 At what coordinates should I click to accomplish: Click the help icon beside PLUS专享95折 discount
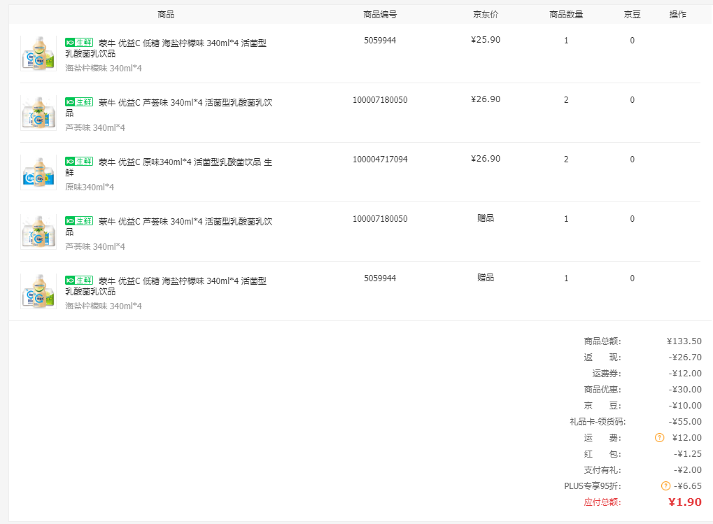coord(665,486)
